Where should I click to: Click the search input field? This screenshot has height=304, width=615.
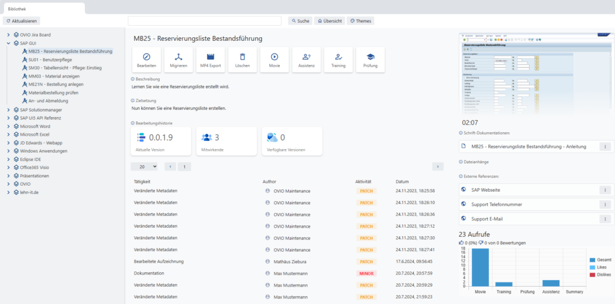tap(205, 21)
